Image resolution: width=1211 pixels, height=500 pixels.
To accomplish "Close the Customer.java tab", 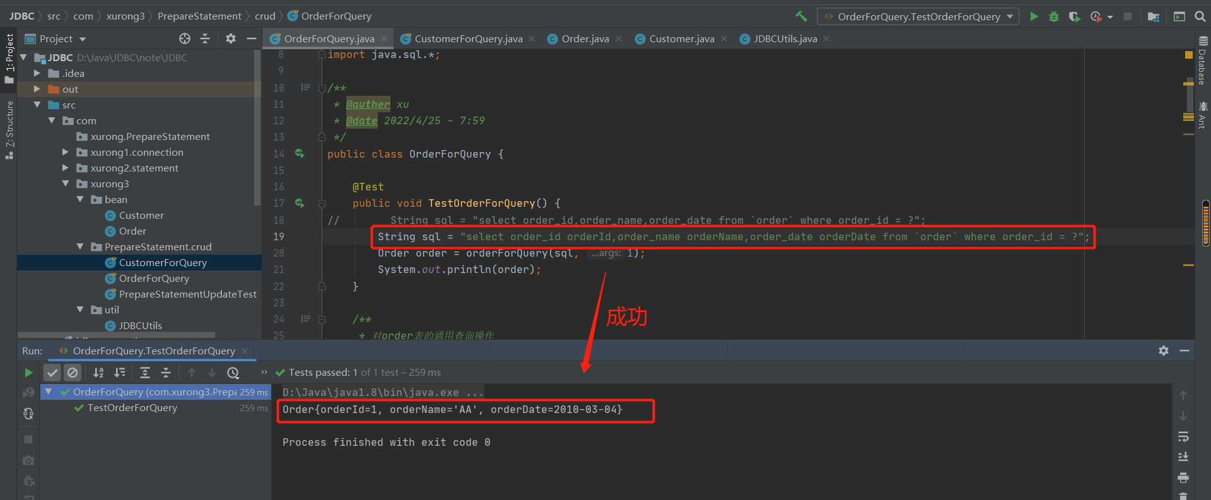I will click(724, 38).
